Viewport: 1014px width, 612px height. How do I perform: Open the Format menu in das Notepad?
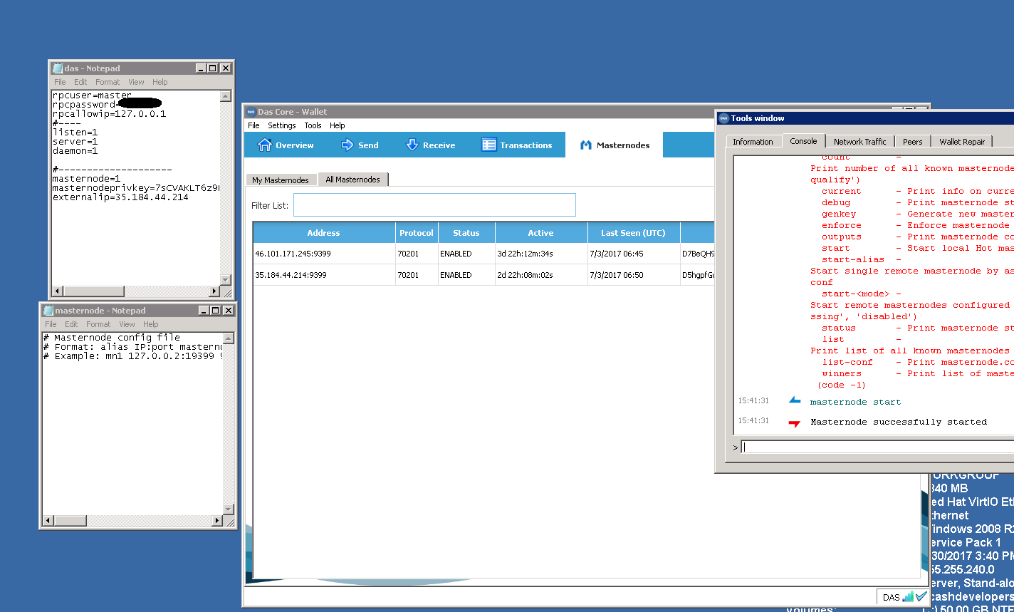tap(108, 82)
